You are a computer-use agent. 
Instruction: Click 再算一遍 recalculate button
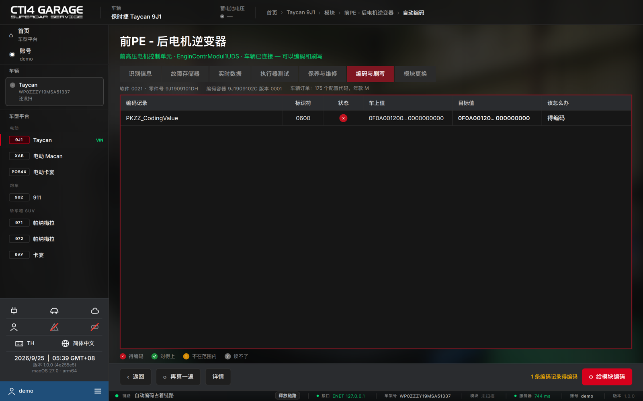(x=178, y=377)
